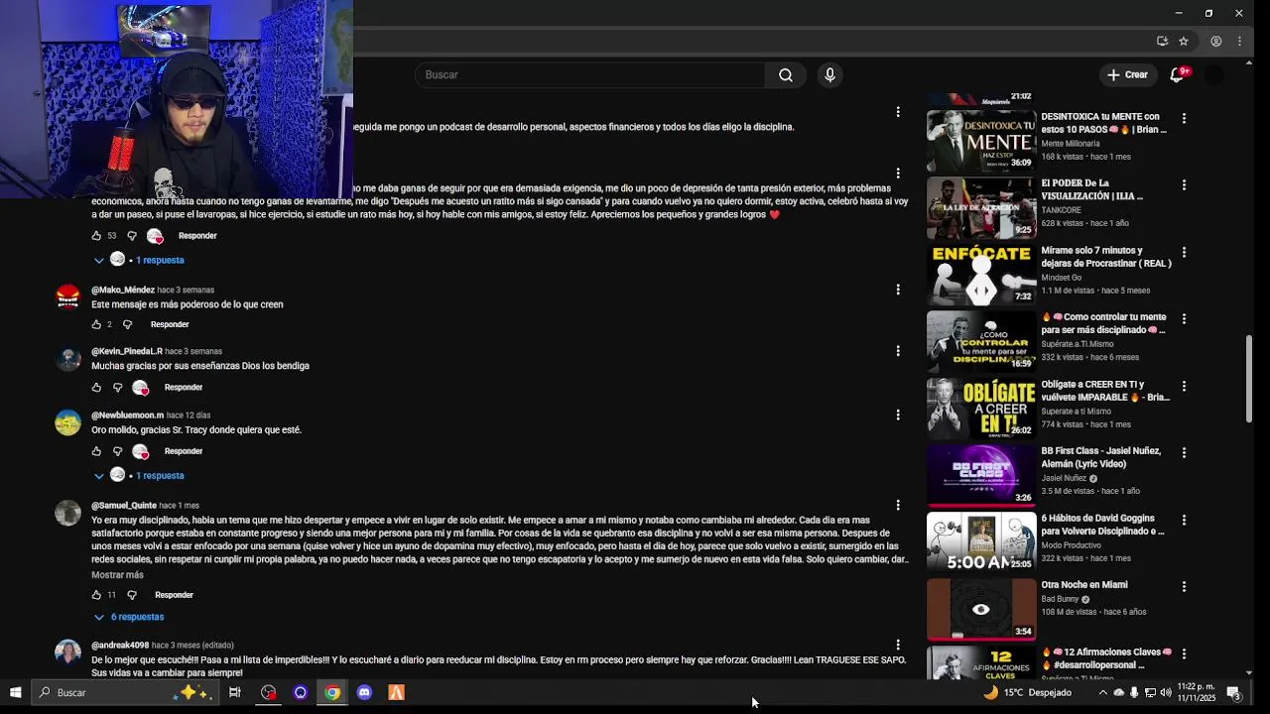Reply to @Mako_Méndez with Responder
The height and width of the screenshot is (714, 1270).
click(170, 324)
